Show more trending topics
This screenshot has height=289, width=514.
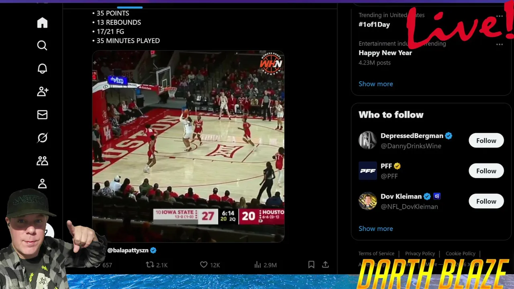point(375,84)
